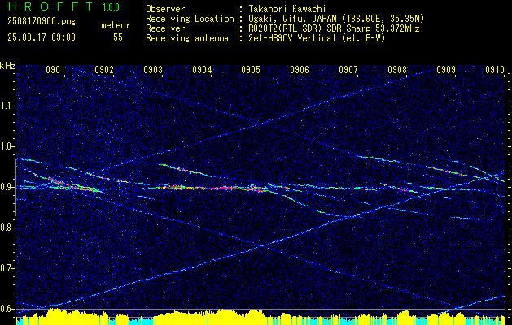Image resolution: width=512 pixels, height=325 pixels.
Task: Click time marker 0906
Action: [300, 69]
